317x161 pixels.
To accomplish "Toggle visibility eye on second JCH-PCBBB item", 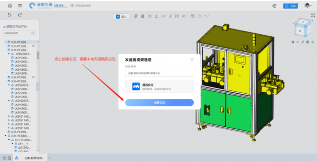I will click(33, 46).
